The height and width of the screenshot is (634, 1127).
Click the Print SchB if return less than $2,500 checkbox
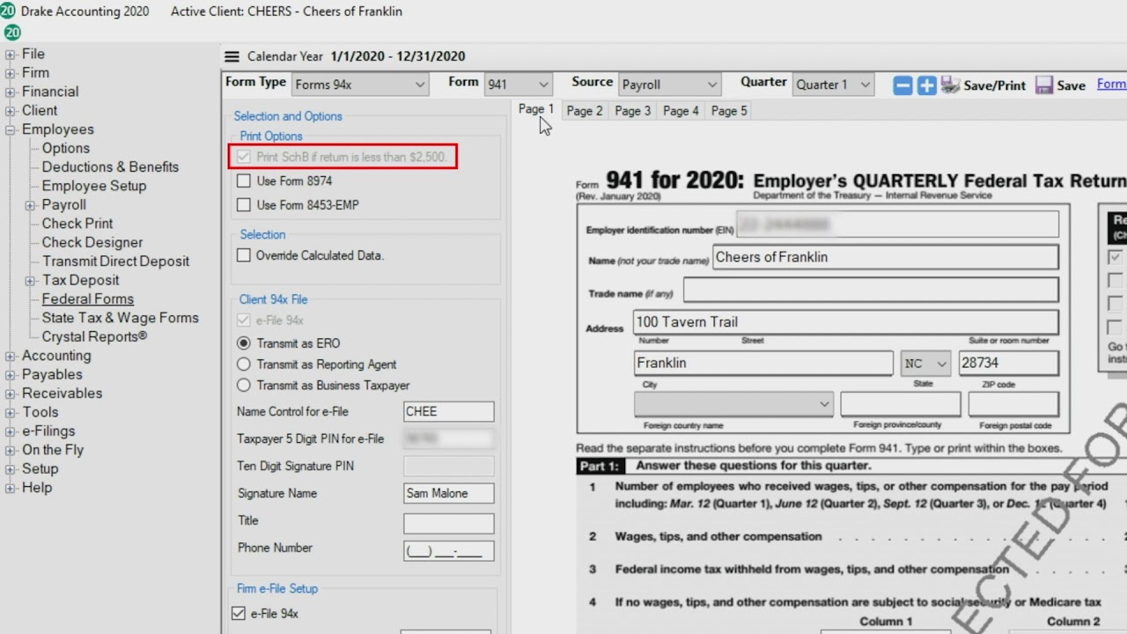click(x=244, y=157)
